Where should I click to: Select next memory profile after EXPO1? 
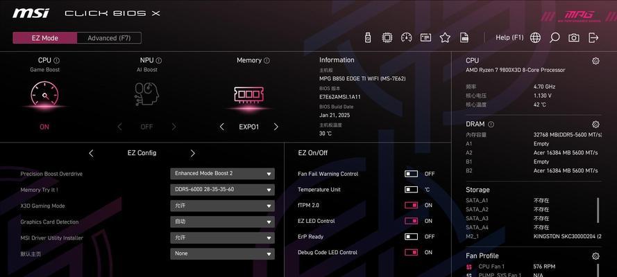coord(276,127)
